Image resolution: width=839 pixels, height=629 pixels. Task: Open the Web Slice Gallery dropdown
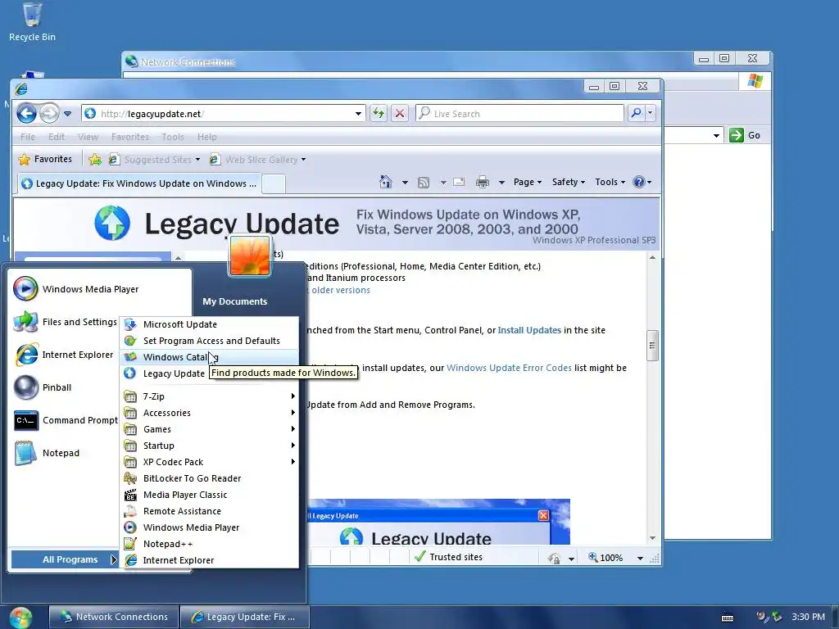pos(258,160)
